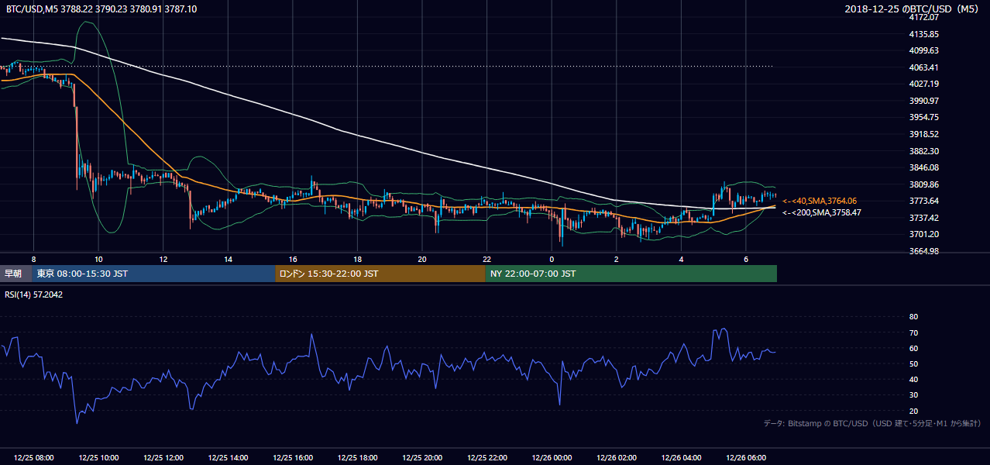Click the 40,SMA,3764.06 orange label

(819, 201)
